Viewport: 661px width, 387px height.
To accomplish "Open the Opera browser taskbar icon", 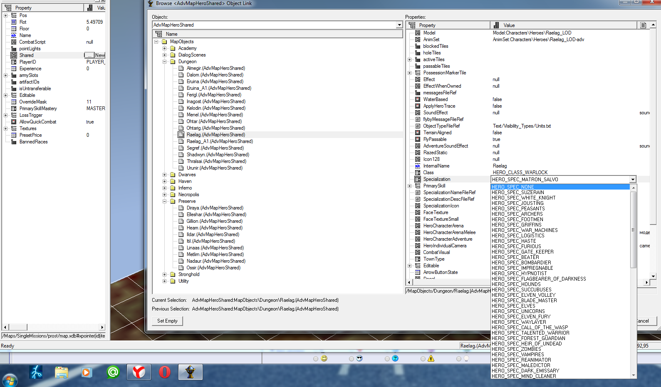I will point(165,372).
